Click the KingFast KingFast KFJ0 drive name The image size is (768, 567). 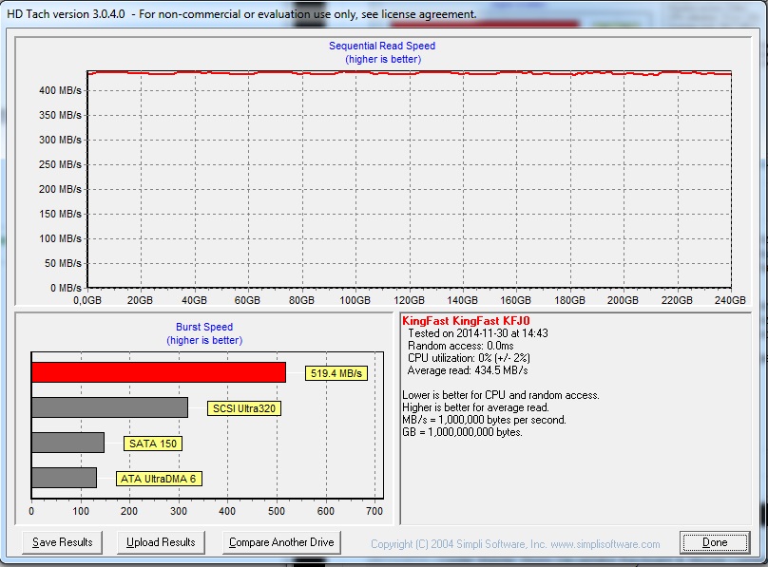click(466, 321)
